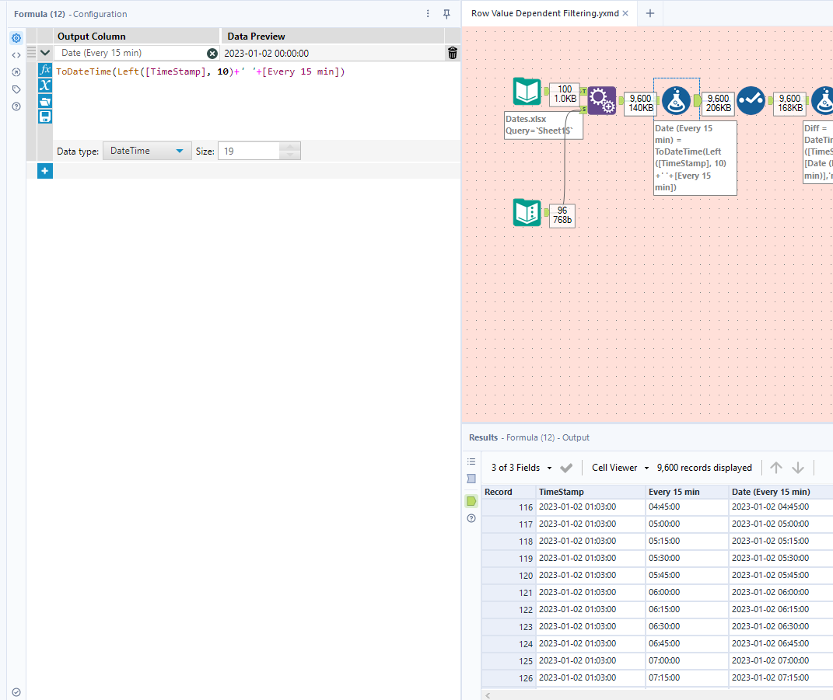
Task: Open the Data type dropdown
Action: click(147, 151)
